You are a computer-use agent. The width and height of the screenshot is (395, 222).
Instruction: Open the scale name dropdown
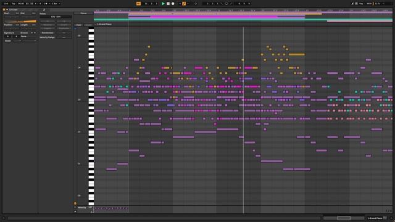[x=29, y=41]
